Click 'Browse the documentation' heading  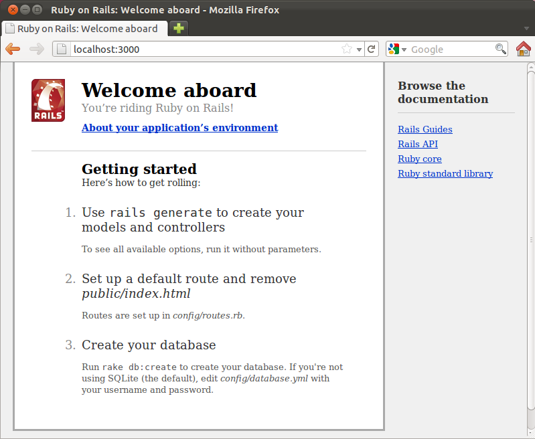[443, 92]
